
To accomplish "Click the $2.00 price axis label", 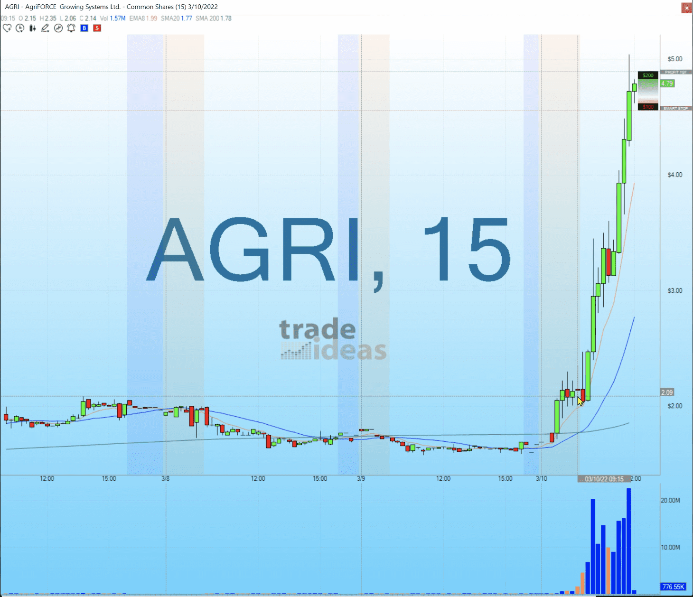I will point(674,406).
